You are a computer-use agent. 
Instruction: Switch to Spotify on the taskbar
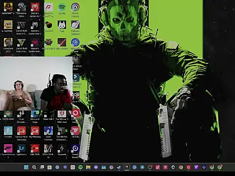pos(80,167)
